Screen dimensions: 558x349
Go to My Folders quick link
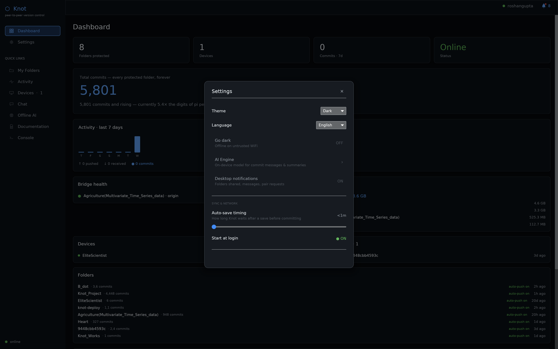click(32, 70)
